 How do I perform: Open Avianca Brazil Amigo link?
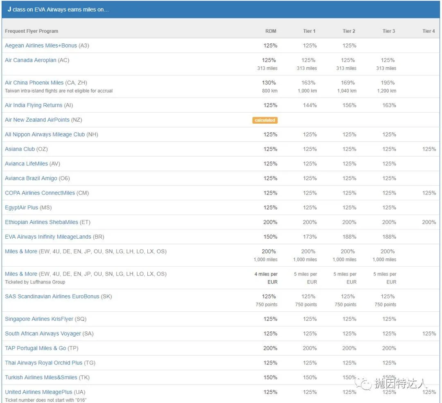(x=31, y=179)
